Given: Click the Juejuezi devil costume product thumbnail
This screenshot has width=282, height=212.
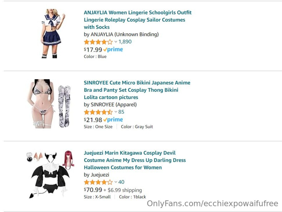Looking at the screenshot, I should (x=50, y=174).
